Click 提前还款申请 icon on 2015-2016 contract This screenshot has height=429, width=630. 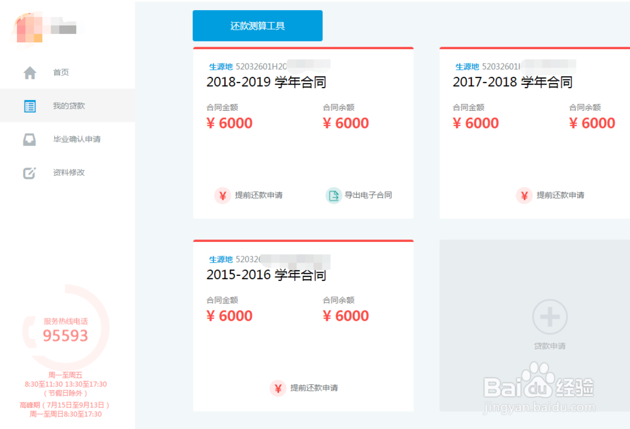pyautogui.click(x=278, y=388)
